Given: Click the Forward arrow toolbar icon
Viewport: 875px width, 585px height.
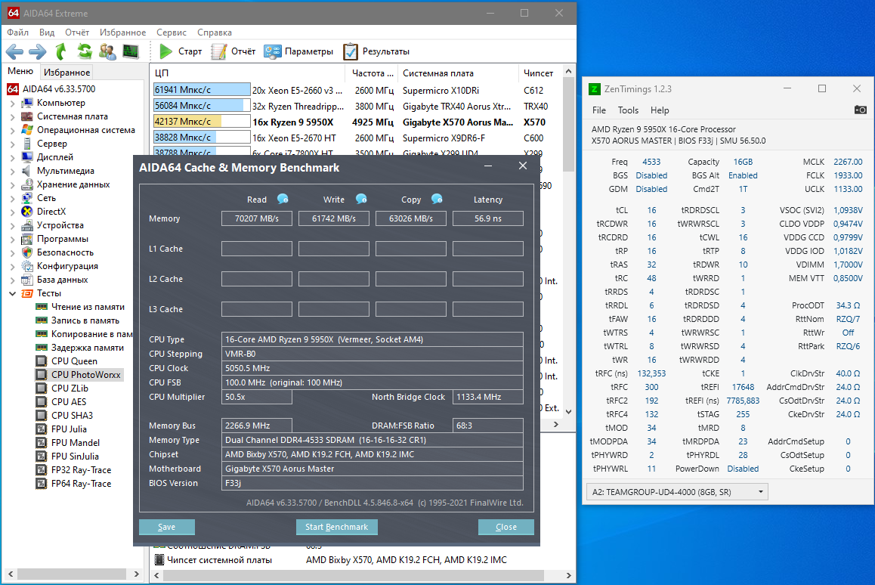Looking at the screenshot, I should tap(37, 52).
